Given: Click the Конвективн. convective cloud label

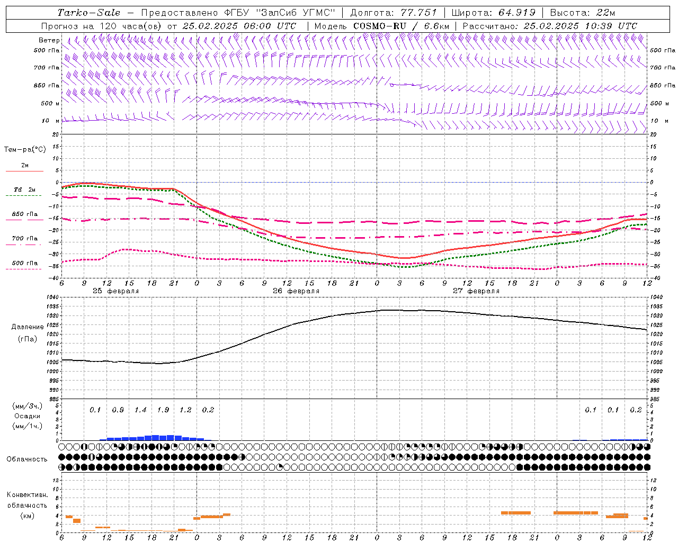Looking at the screenshot, I should coord(27,495).
